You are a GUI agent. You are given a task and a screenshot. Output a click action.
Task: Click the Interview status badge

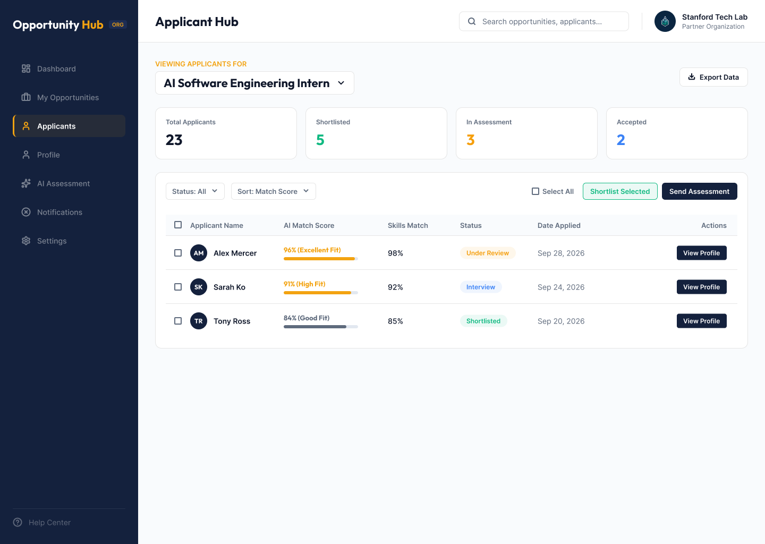(x=481, y=287)
